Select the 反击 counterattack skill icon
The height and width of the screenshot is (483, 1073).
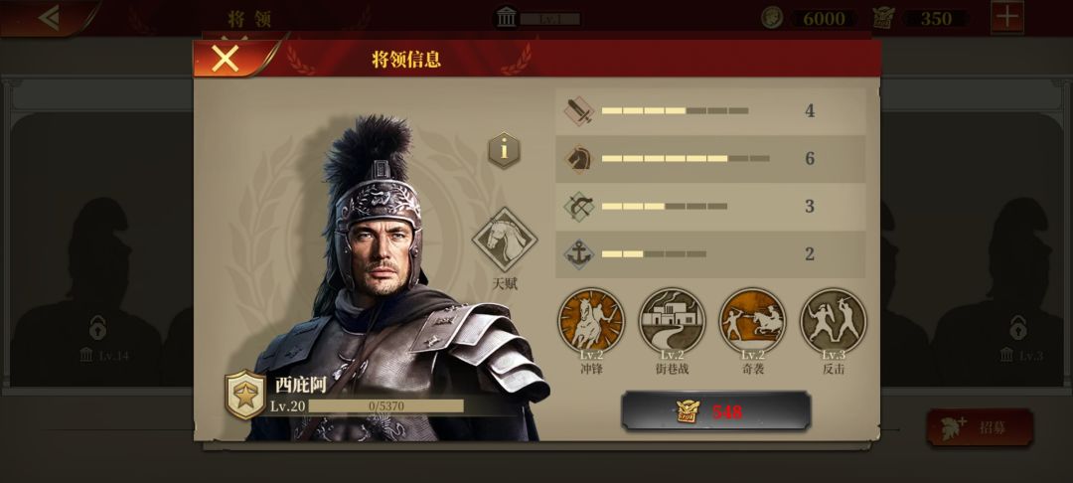[x=834, y=321]
